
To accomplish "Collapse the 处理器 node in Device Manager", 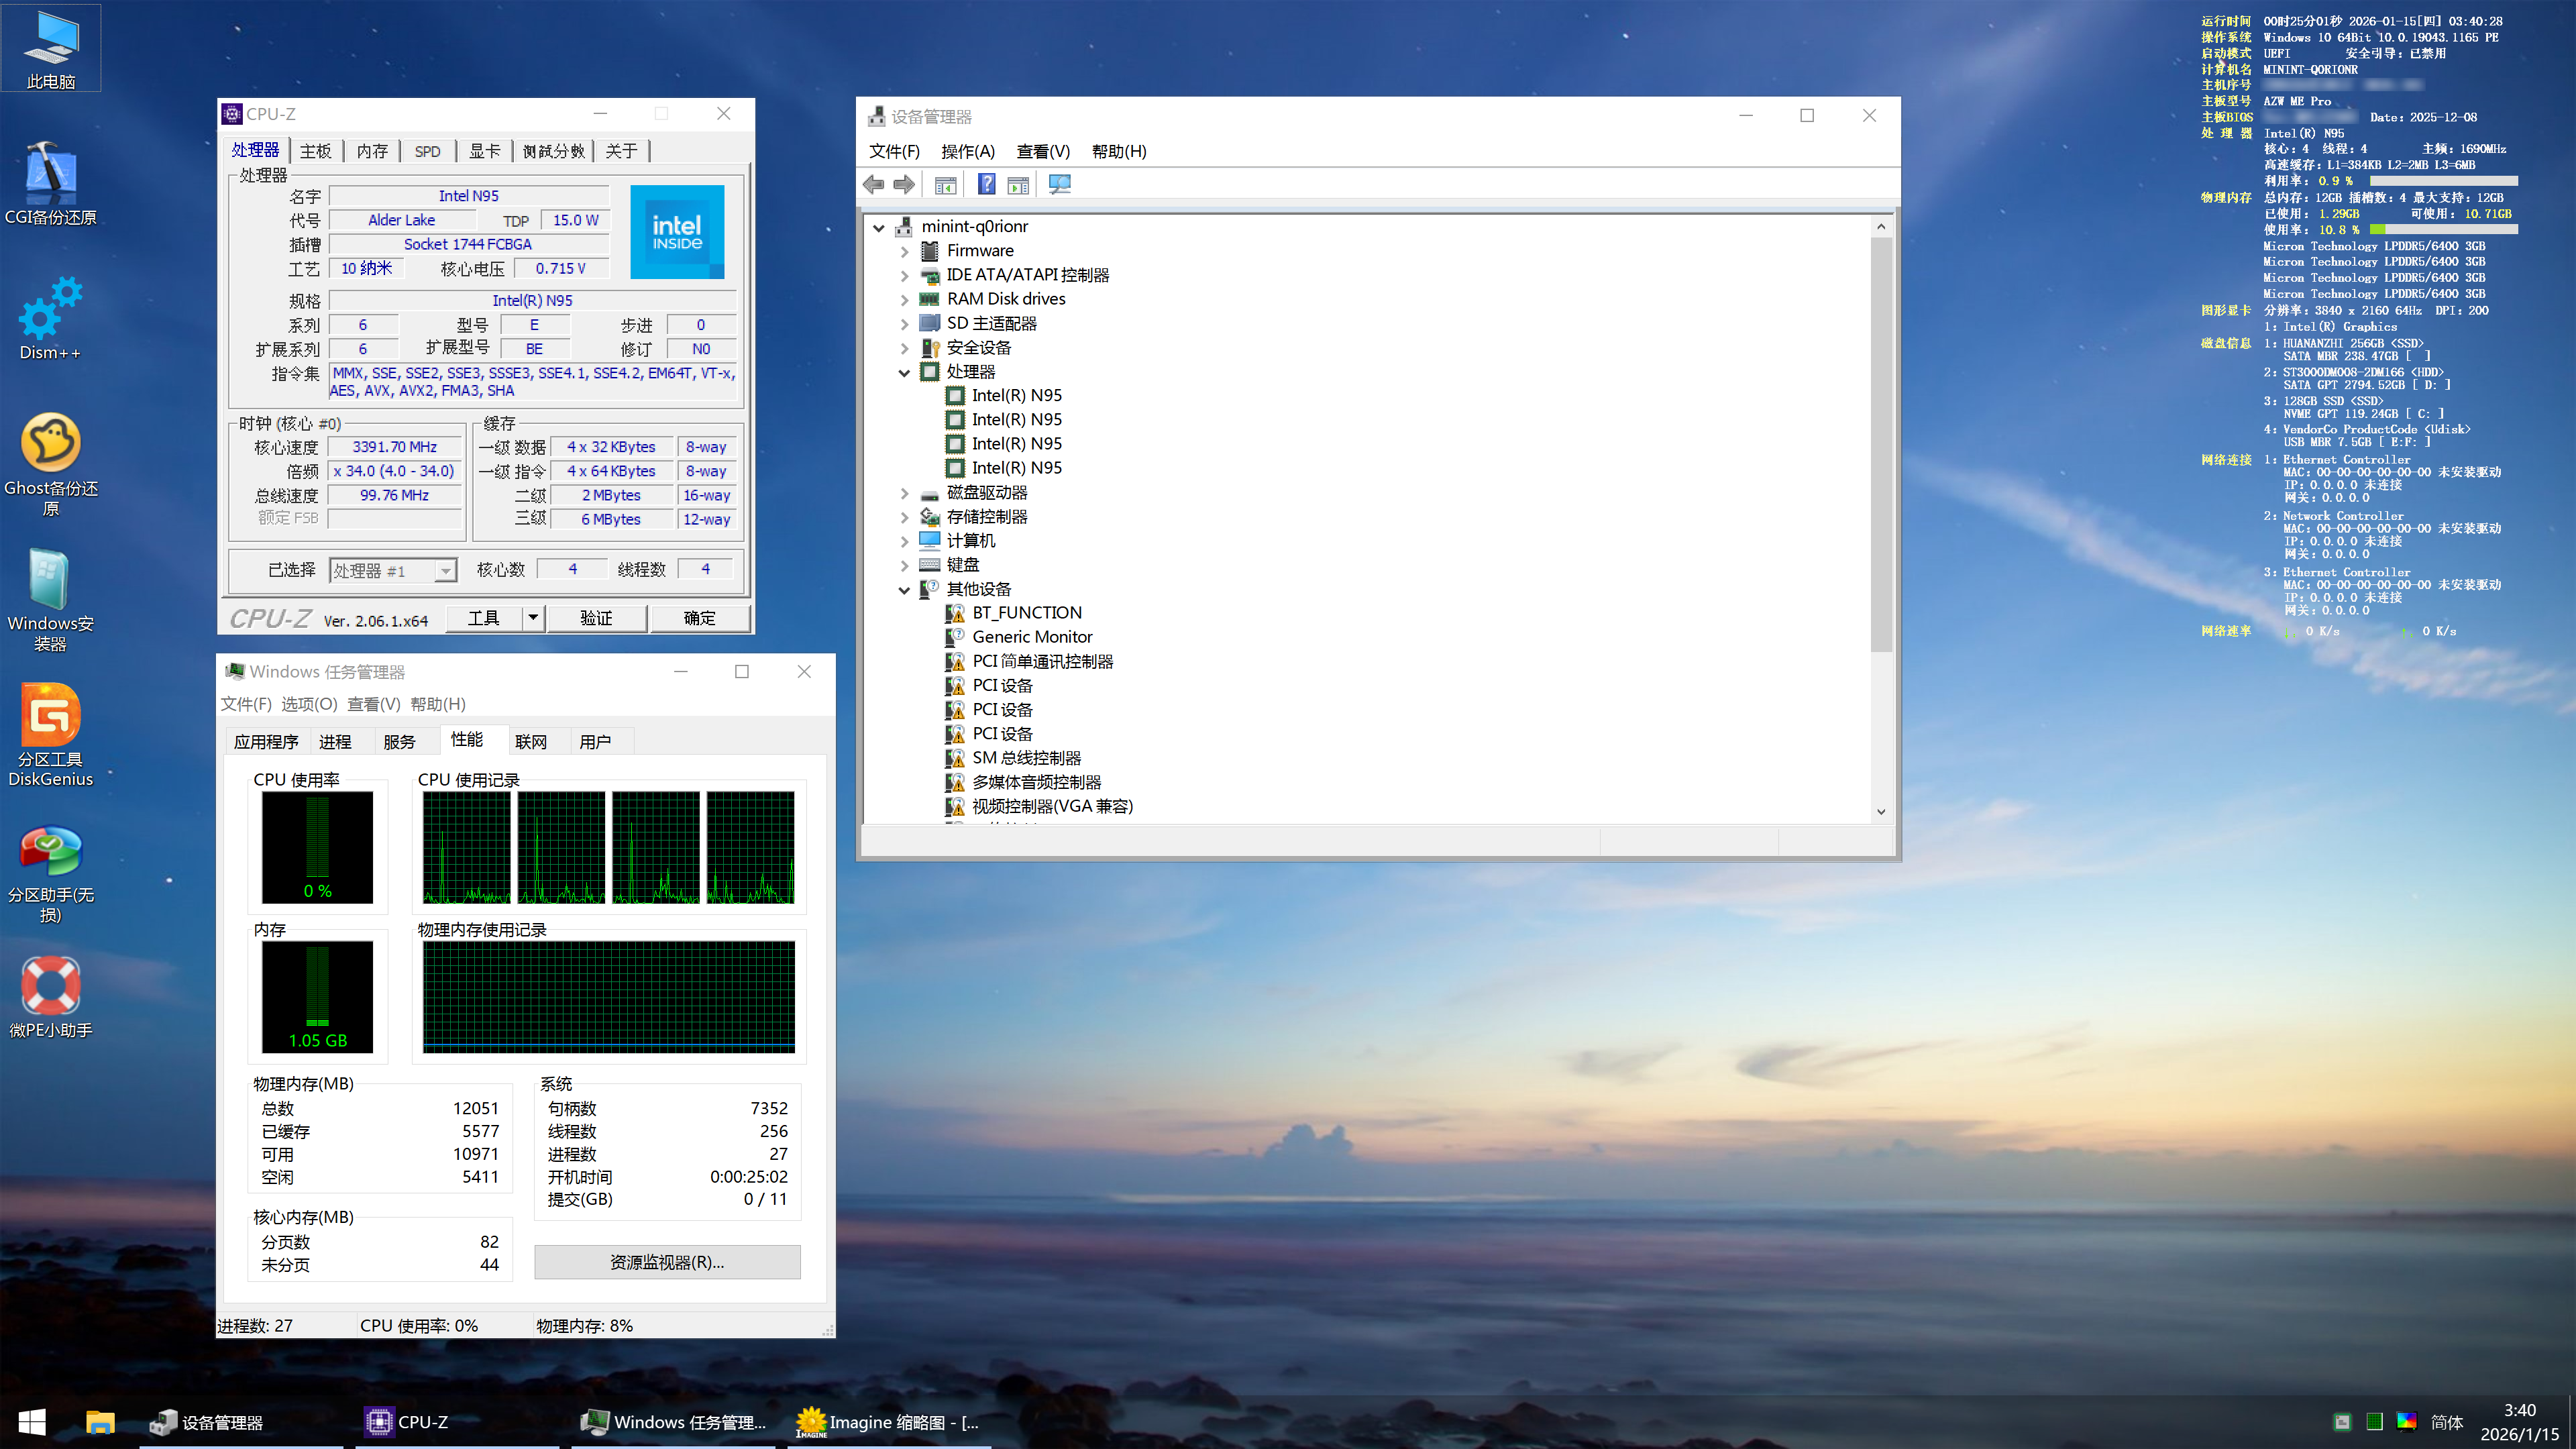I will pos(904,372).
